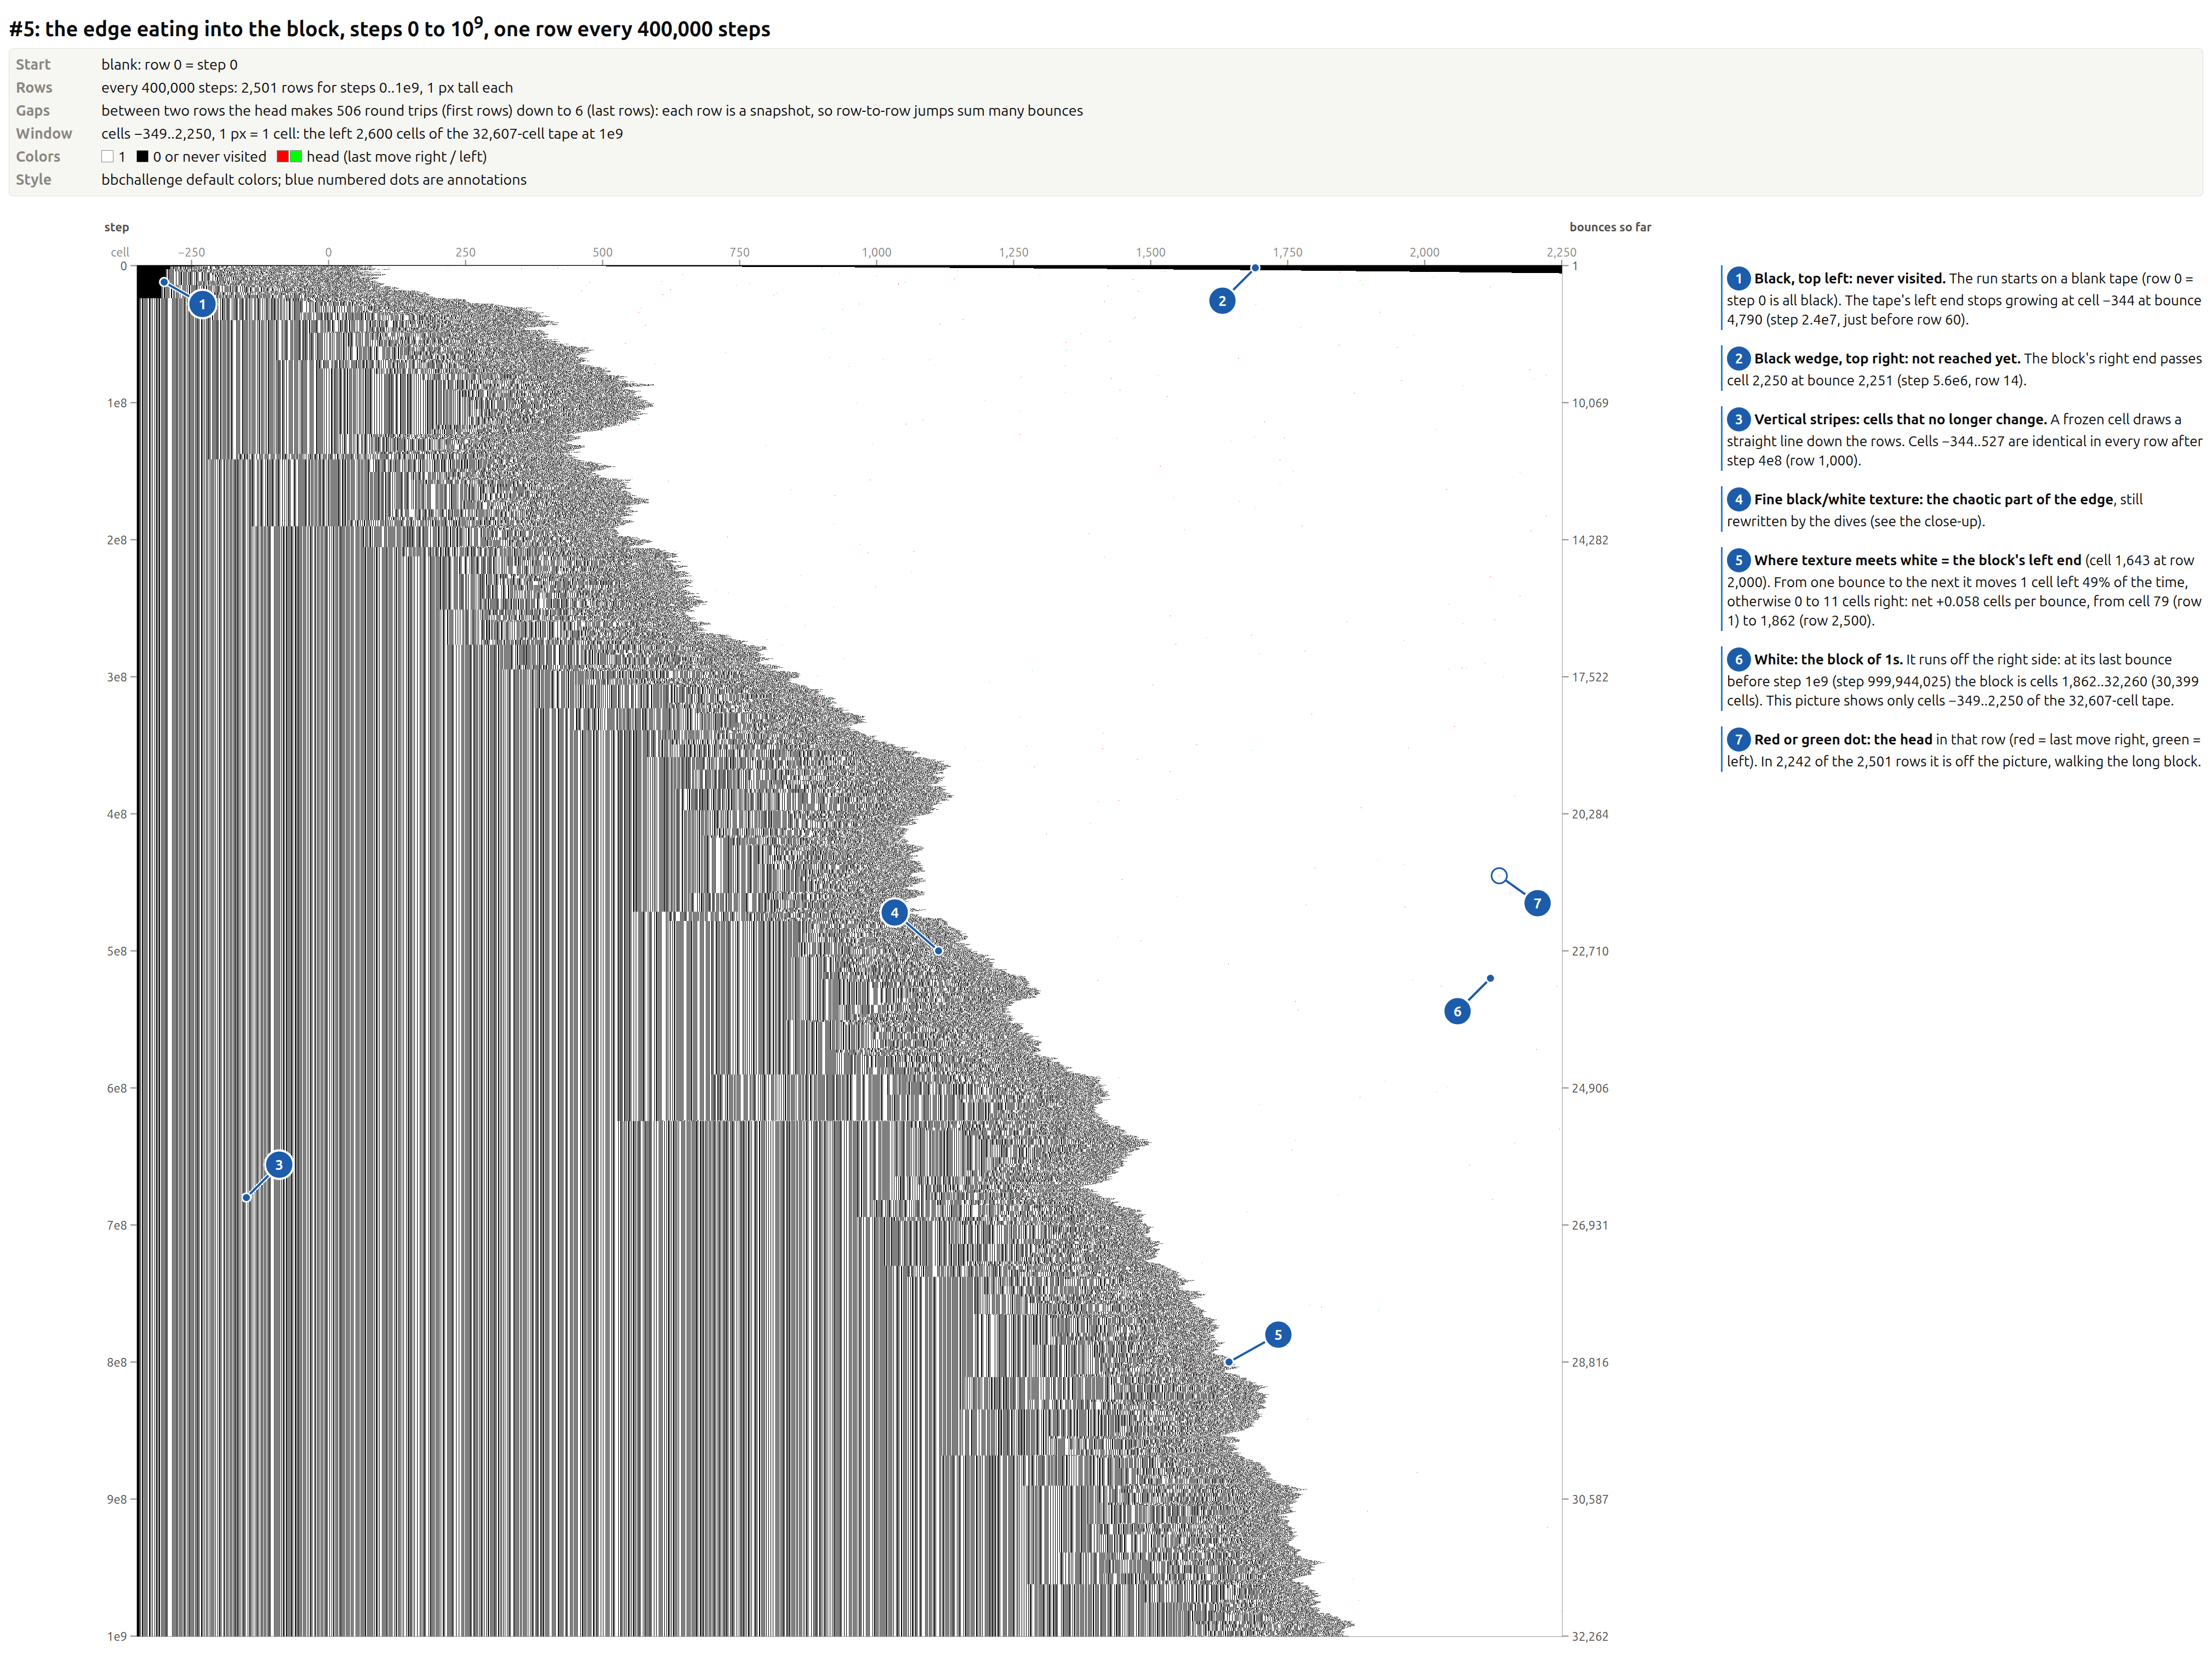Viewport: 2212px width, 1666px height.
Task: Click the red head-moved-right swatch in Colors row
Action: click(283, 157)
